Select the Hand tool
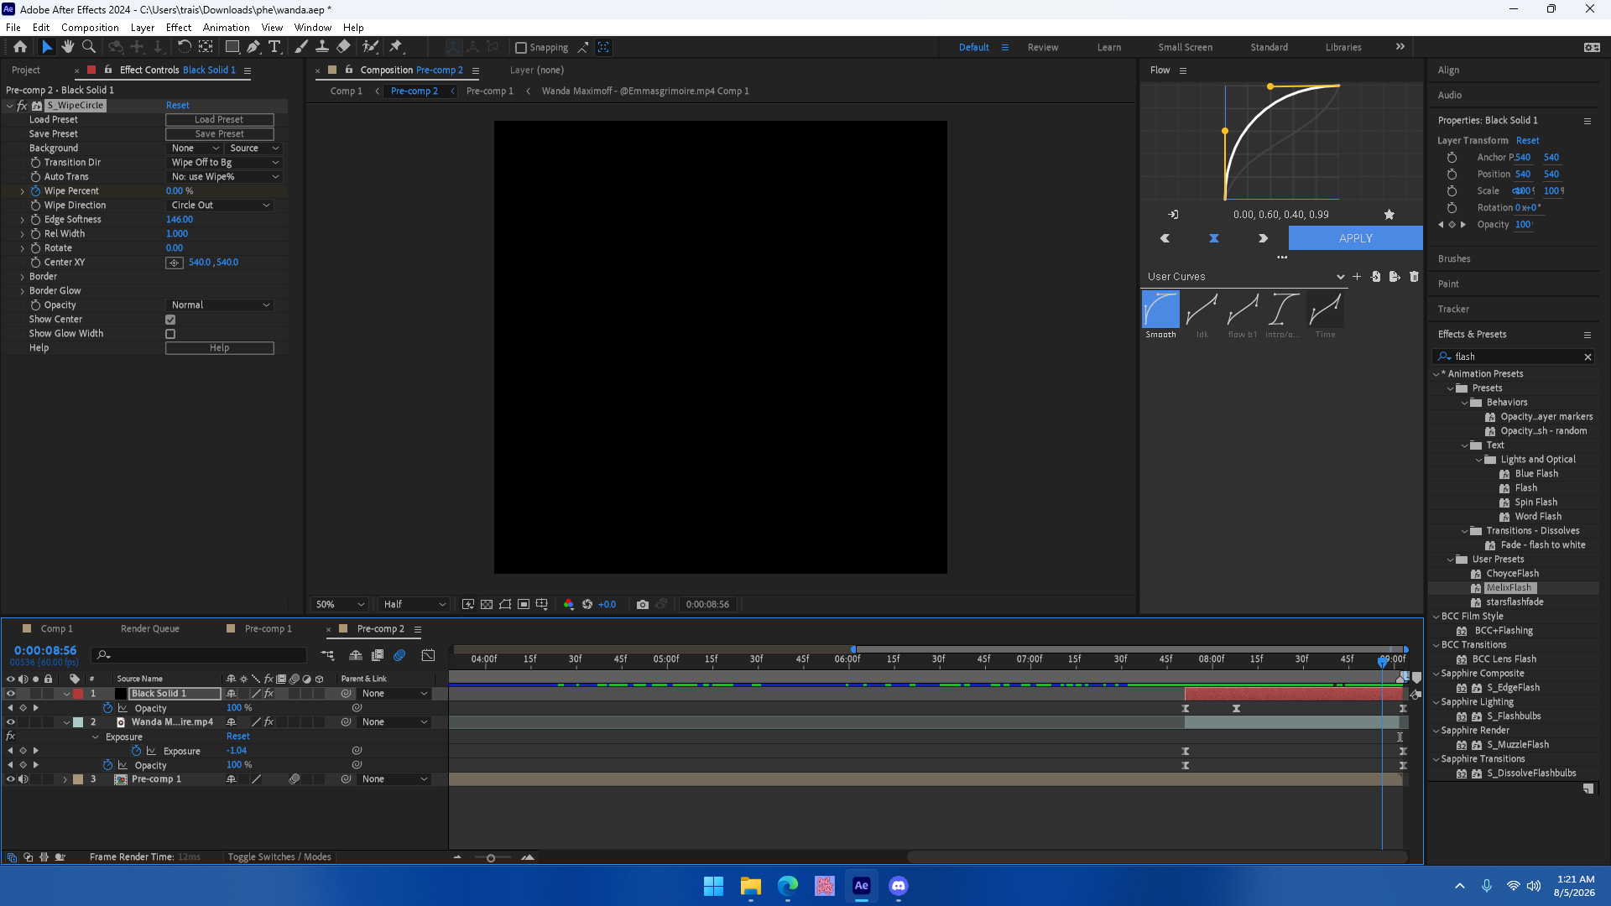This screenshot has width=1611, height=906. pyautogui.click(x=68, y=47)
